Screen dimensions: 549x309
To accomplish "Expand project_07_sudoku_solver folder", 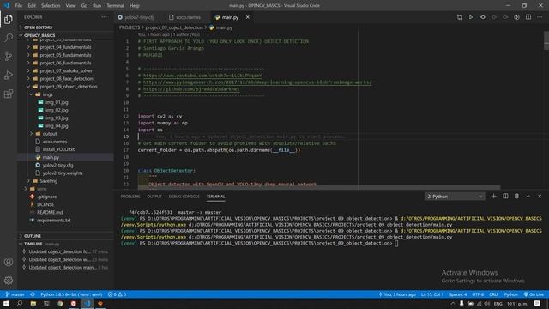I will point(66,70).
